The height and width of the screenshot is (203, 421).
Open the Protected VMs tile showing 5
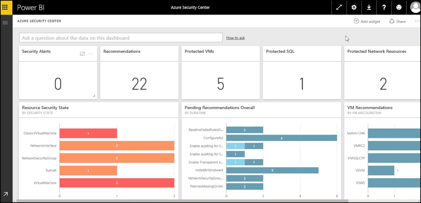221,73
